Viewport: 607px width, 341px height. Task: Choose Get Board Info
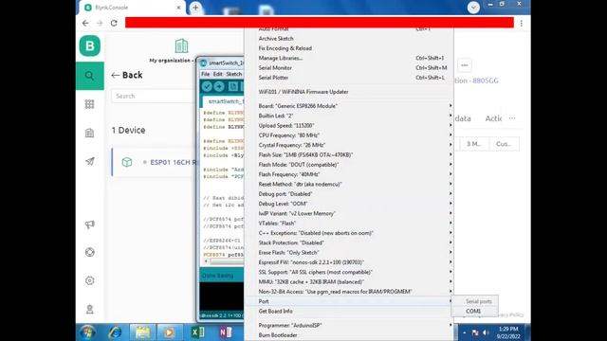349,312
